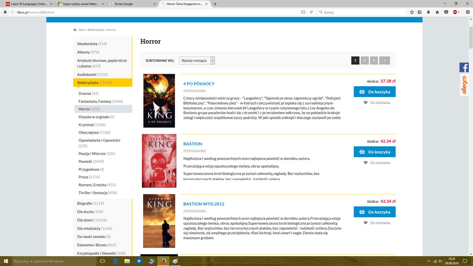Add 4 PO PÓŁNOCY to cart (Do koszyka)

click(375, 92)
